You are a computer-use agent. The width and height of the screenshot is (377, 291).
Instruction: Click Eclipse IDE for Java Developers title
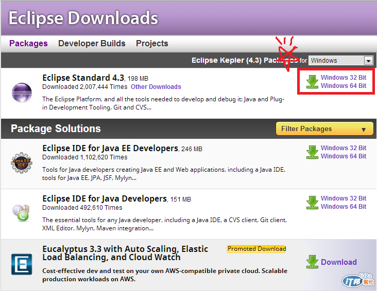pyautogui.click(x=105, y=198)
